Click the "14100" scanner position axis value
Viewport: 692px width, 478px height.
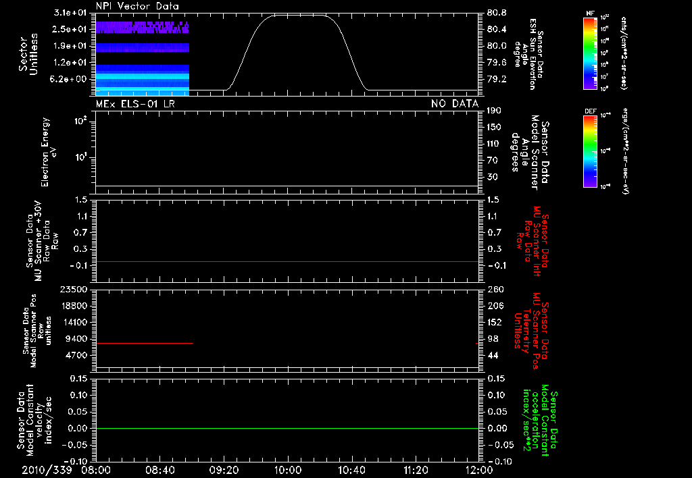point(73,322)
